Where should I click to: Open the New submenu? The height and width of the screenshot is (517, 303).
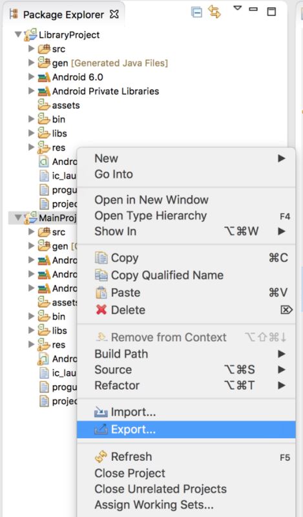click(186, 158)
